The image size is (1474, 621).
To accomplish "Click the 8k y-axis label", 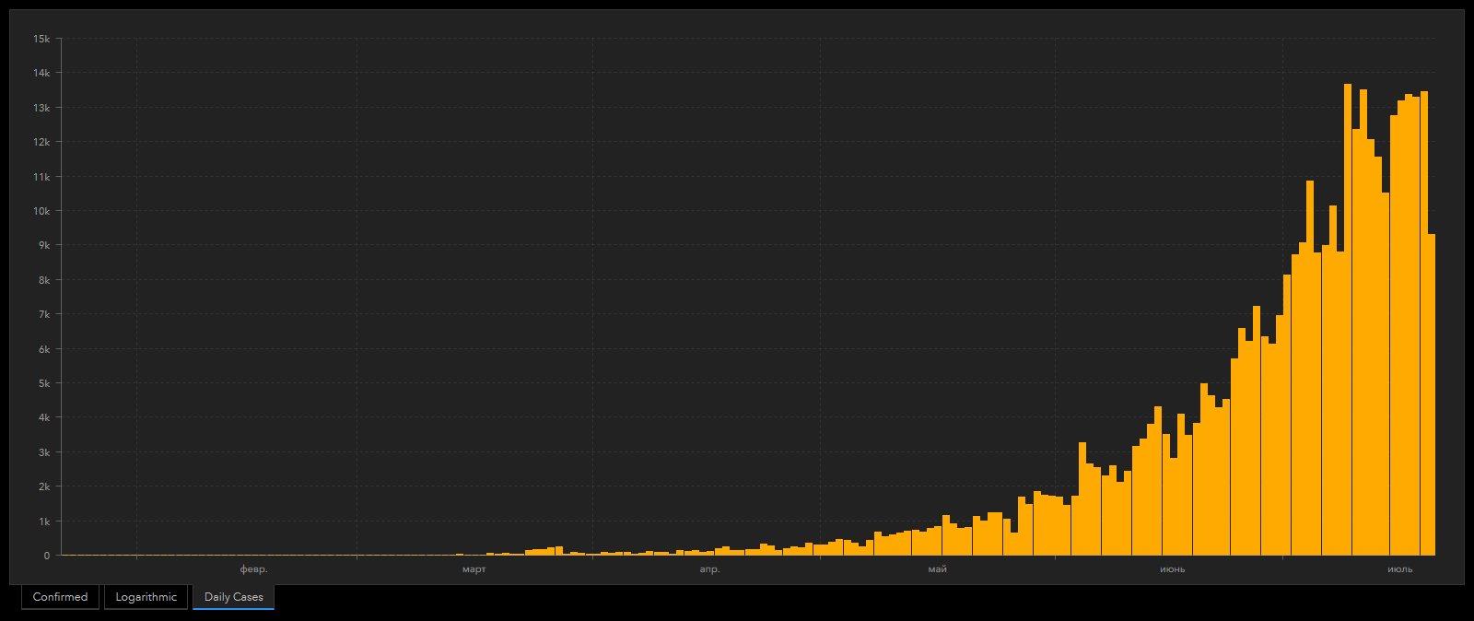I will 43,280.
